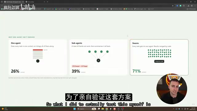Open the Hermes Agent bookmark
Screen dimensions: 197x111
coord(140,9)
